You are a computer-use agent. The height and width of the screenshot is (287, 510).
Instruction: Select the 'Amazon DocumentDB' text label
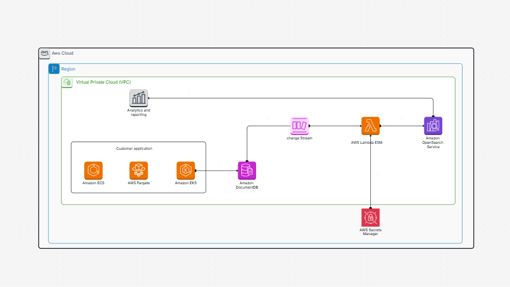tap(247, 185)
